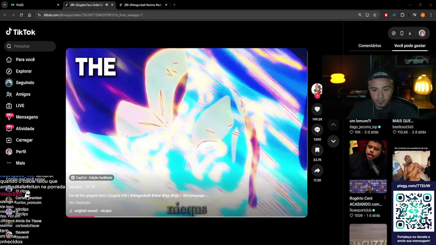Open the Perfil page
436x245 pixels.
point(16,152)
